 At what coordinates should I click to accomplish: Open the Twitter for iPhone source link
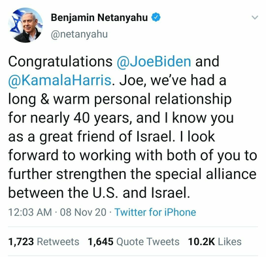point(156,212)
